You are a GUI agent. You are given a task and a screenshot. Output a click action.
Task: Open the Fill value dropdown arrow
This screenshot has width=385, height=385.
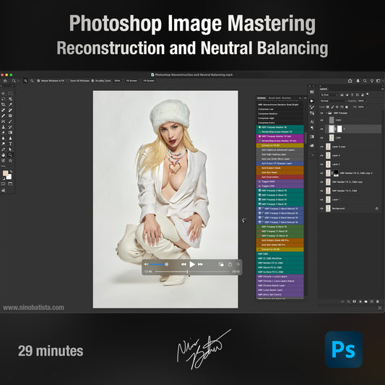367,107
